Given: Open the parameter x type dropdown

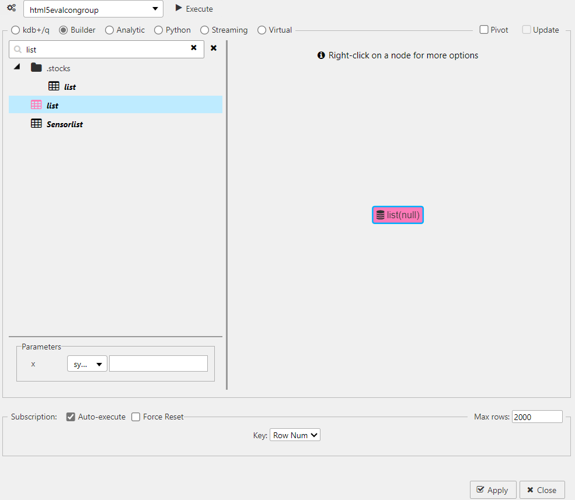Looking at the screenshot, I should (86, 363).
